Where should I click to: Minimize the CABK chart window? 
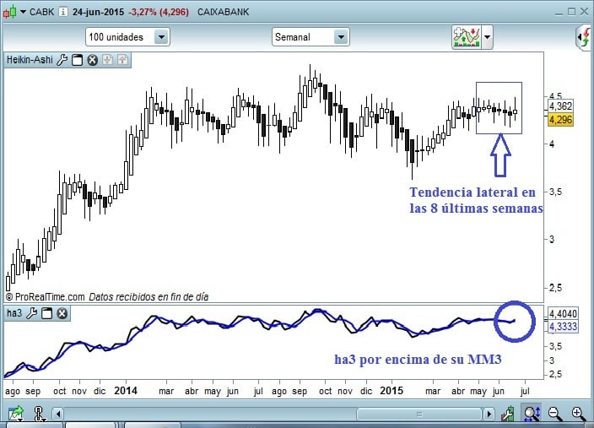coord(559,13)
